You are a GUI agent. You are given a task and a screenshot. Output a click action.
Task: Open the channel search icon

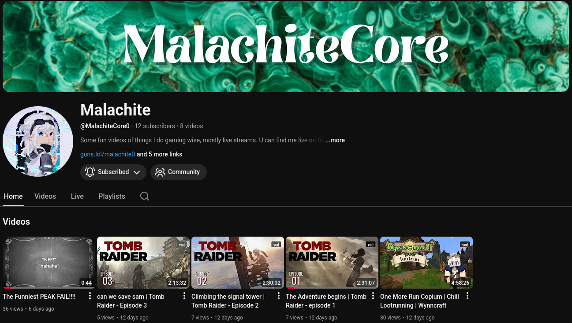tap(144, 196)
